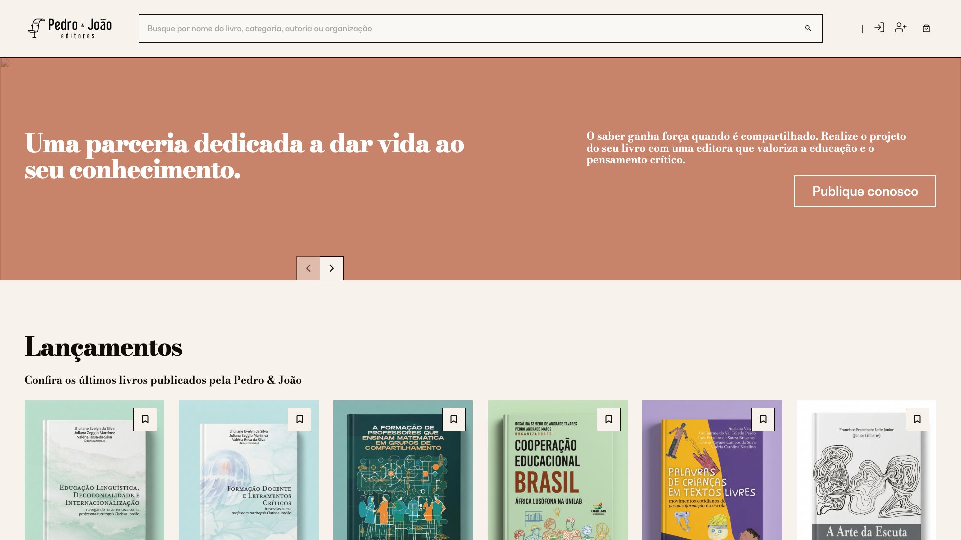Click 'Confira os últimos livros publicados' subtitle

click(x=163, y=380)
